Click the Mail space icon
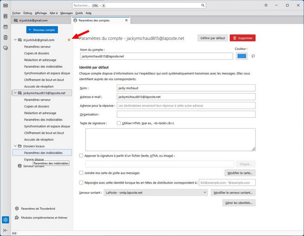Viewport: 304px width, 236px height. tap(5, 5)
